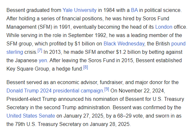The width and height of the screenshot is (192, 134).
Task: Open citation reference [7]
Action: click(40, 51)
